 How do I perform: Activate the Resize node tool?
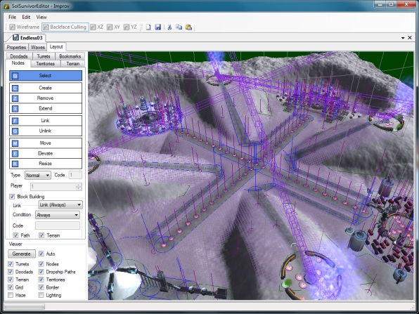(x=46, y=164)
